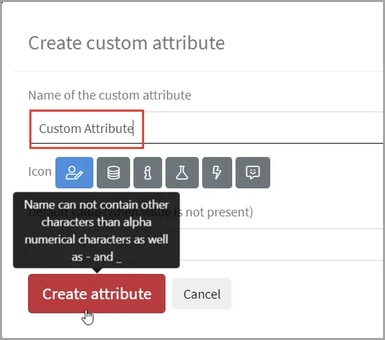Select the user edit icon

(x=74, y=172)
